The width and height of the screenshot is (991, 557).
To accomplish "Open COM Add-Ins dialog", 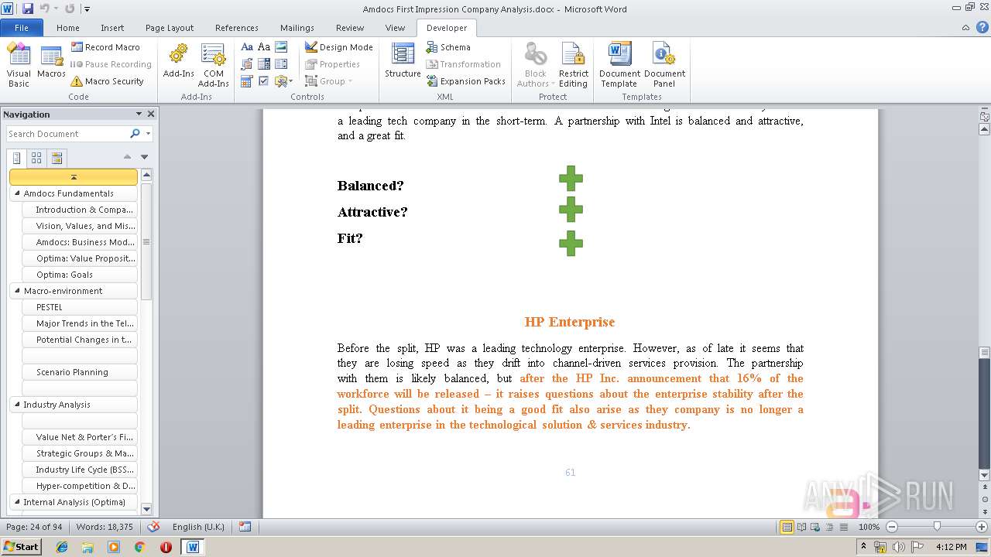I will tap(213, 65).
